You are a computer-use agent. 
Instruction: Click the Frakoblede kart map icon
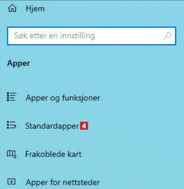click(12, 154)
